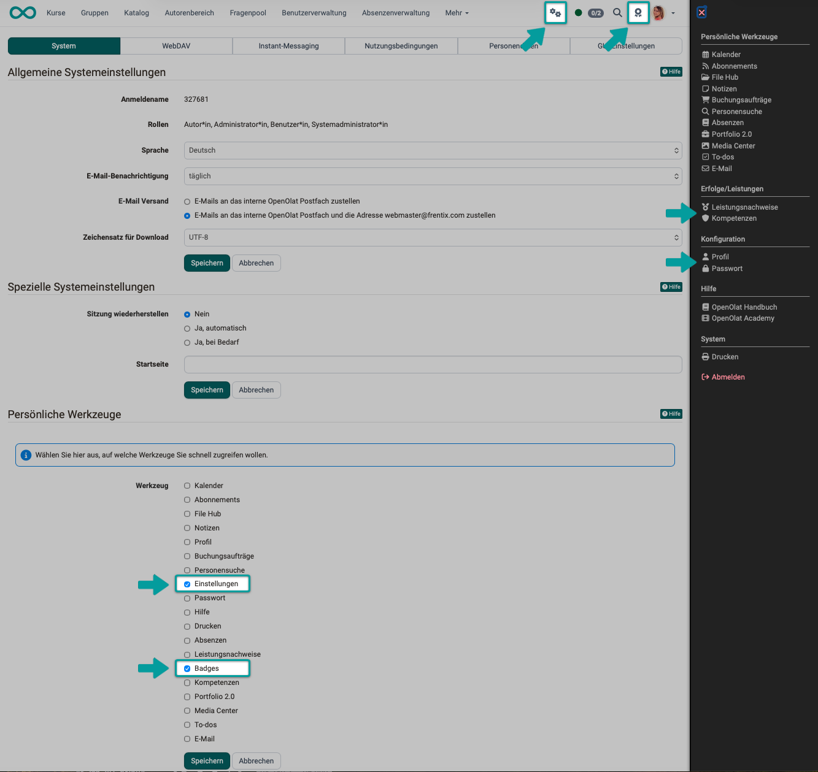Select email to Postfach and webmaster address option
This screenshot has height=772, width=818.
pyautogui.click(x=187, y=216)
